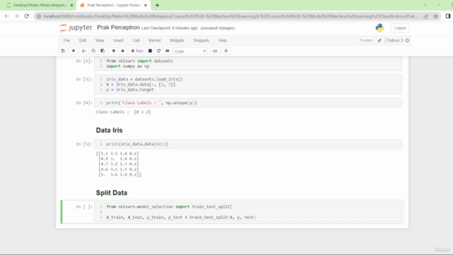Click the Jupyter logo
Image resolution: width=453 pixels, height=255 pixels.
pyautogui.click(x=76, y=28)
